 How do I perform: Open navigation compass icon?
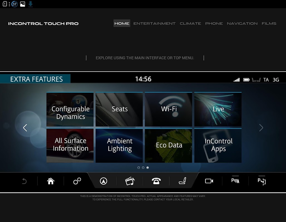[103, 181]
